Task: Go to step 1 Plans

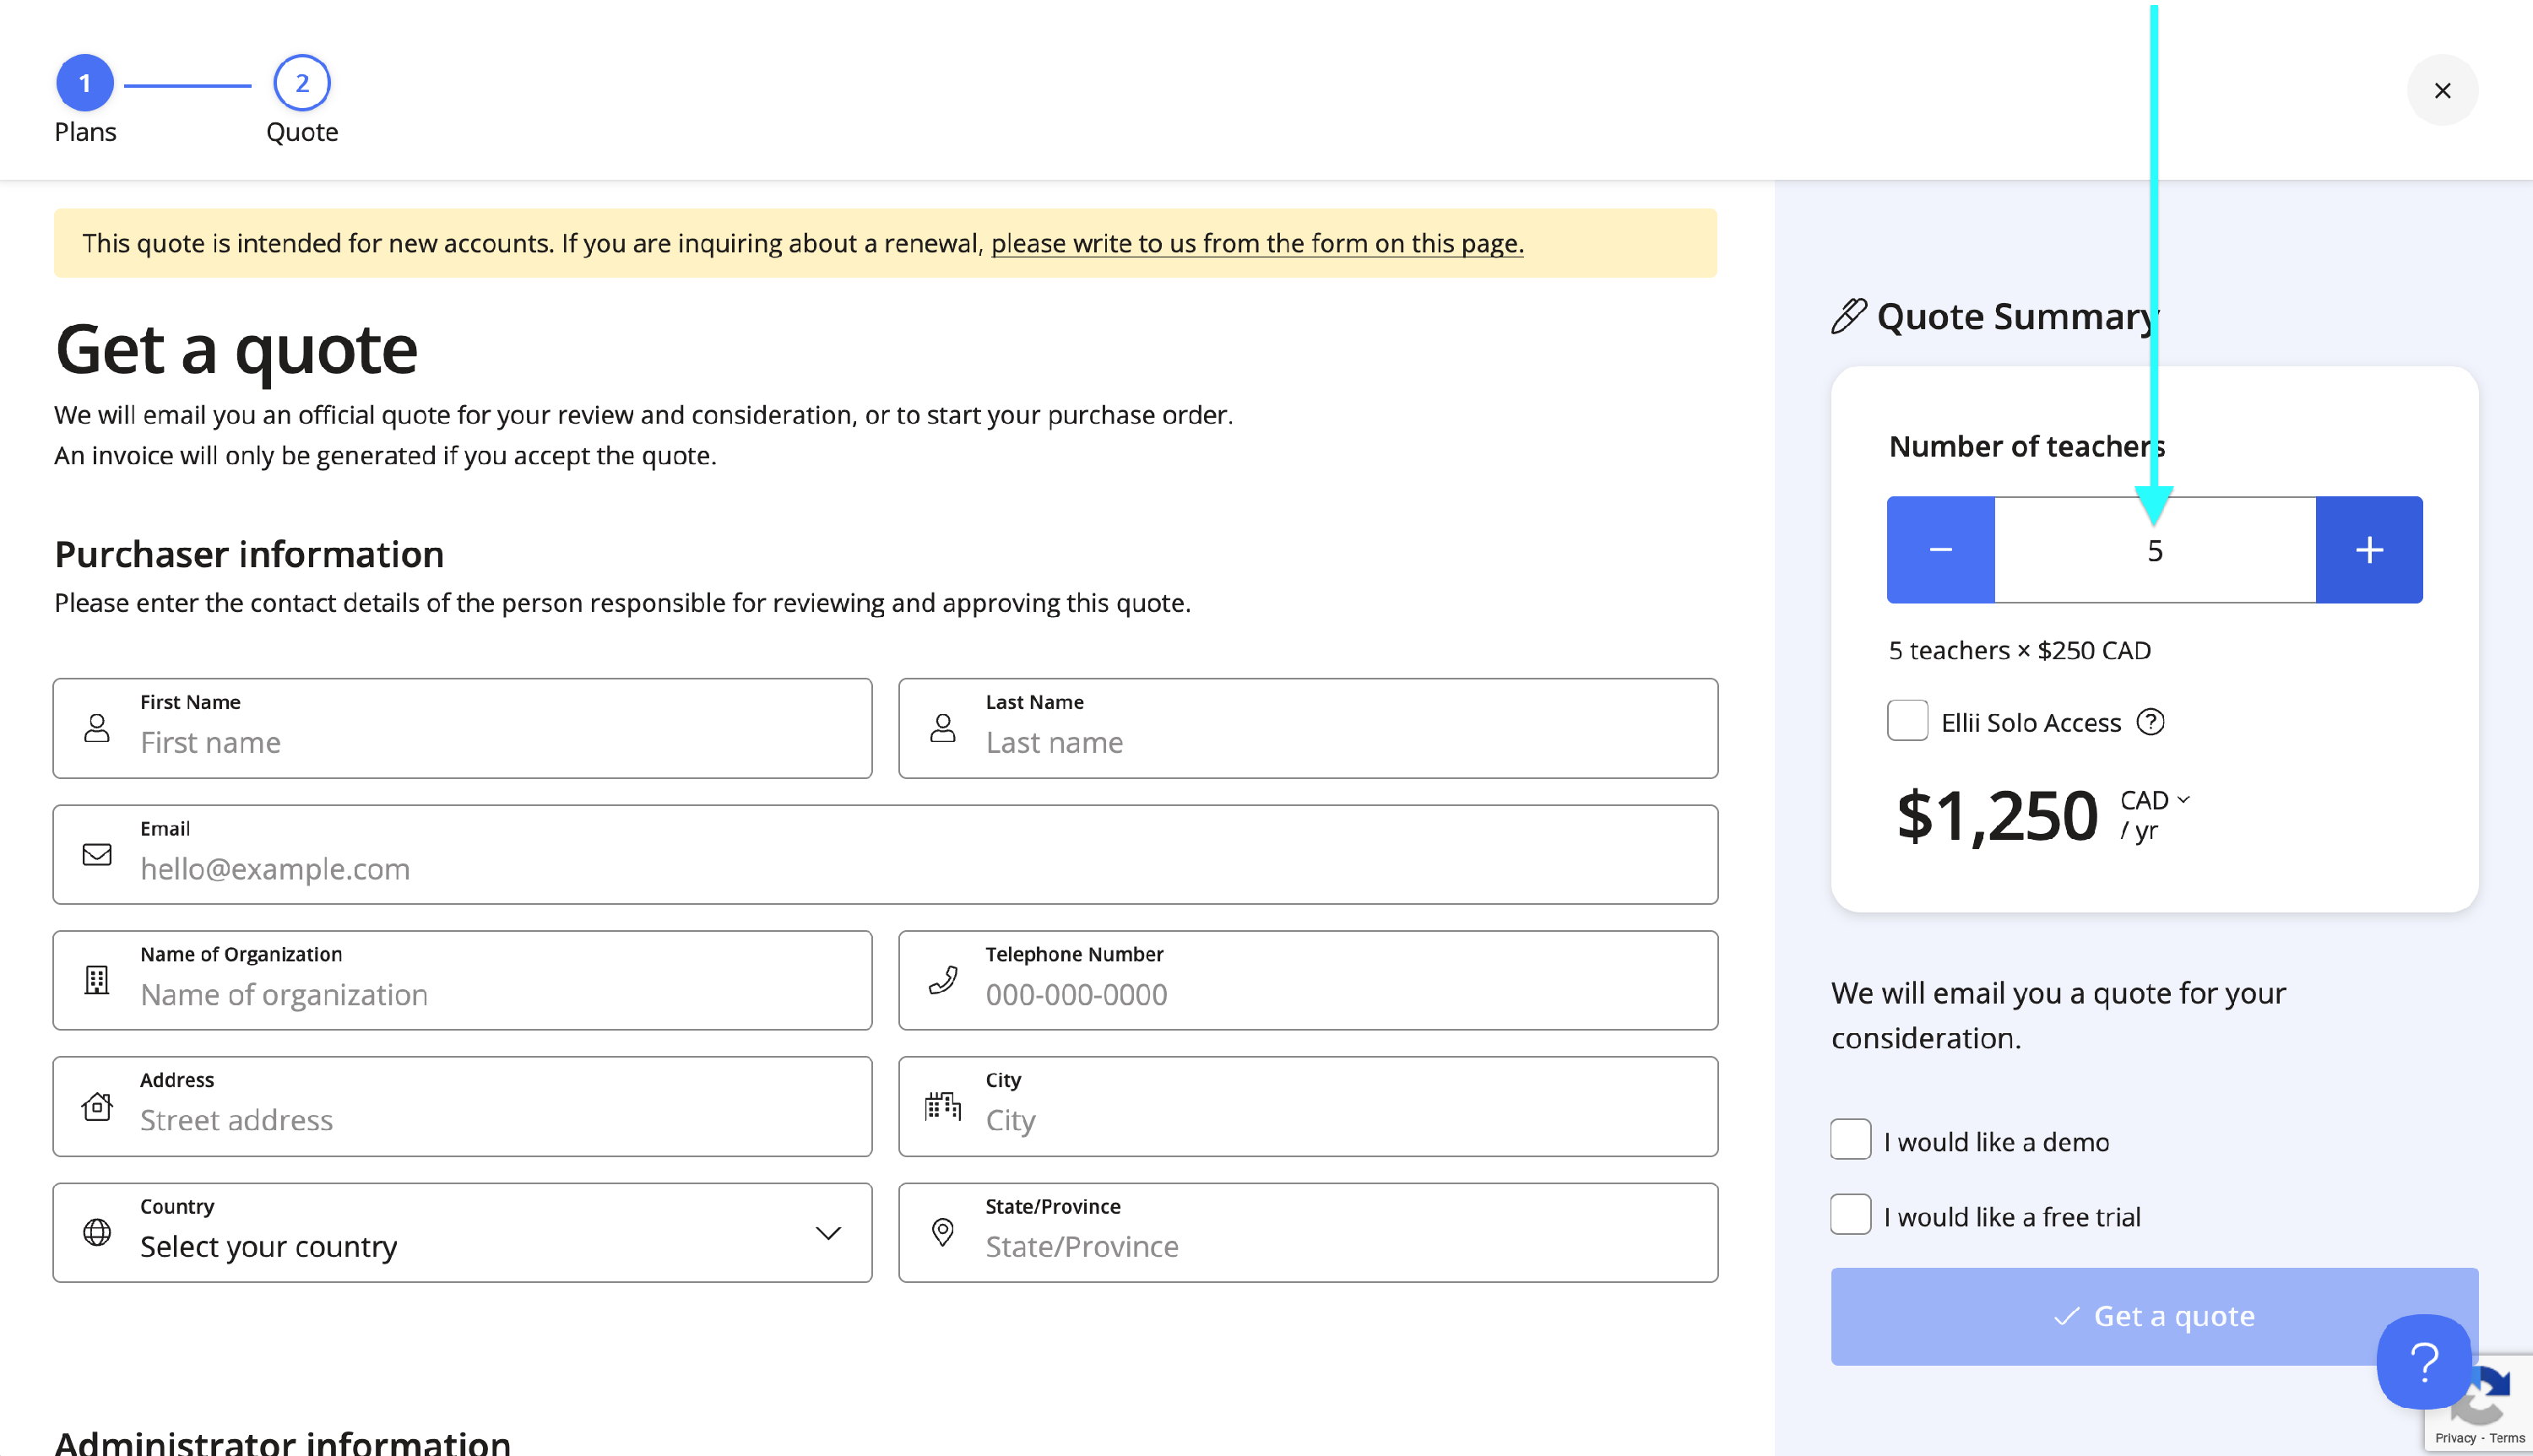Action: pyautogui.click(x=85, y=84)
